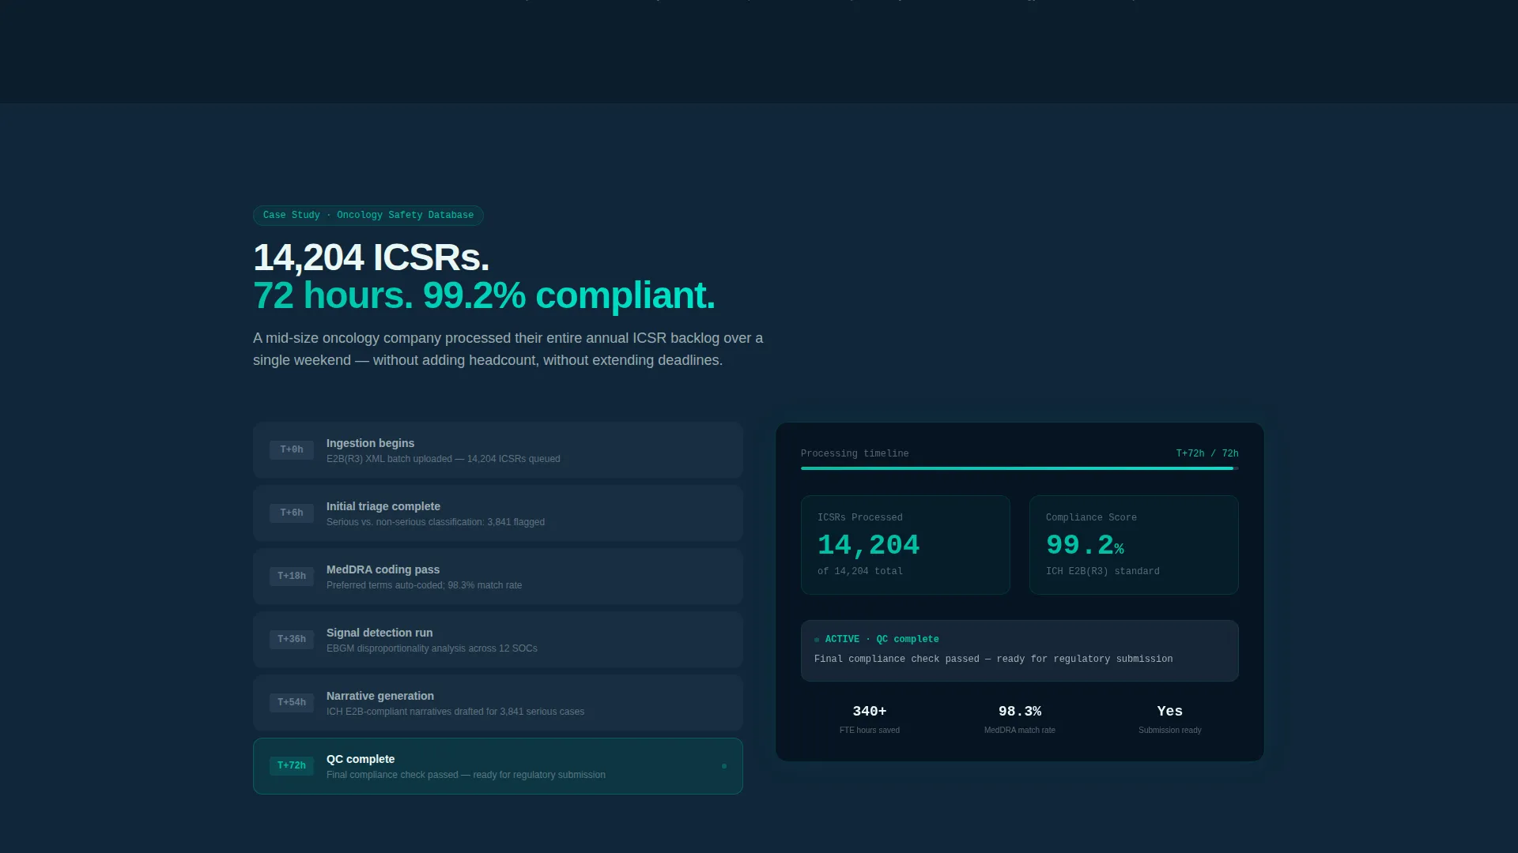Select the QC complete timeline step
This screenshot has width=1518, height=853.
tap(498, 766)
